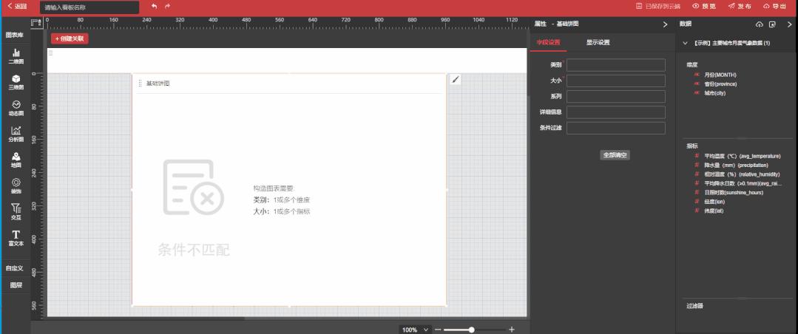Image resolution: width=798 pixels, height=334 pixels.
Task: Open the 分析图 chart category
Action: point(16,134)
